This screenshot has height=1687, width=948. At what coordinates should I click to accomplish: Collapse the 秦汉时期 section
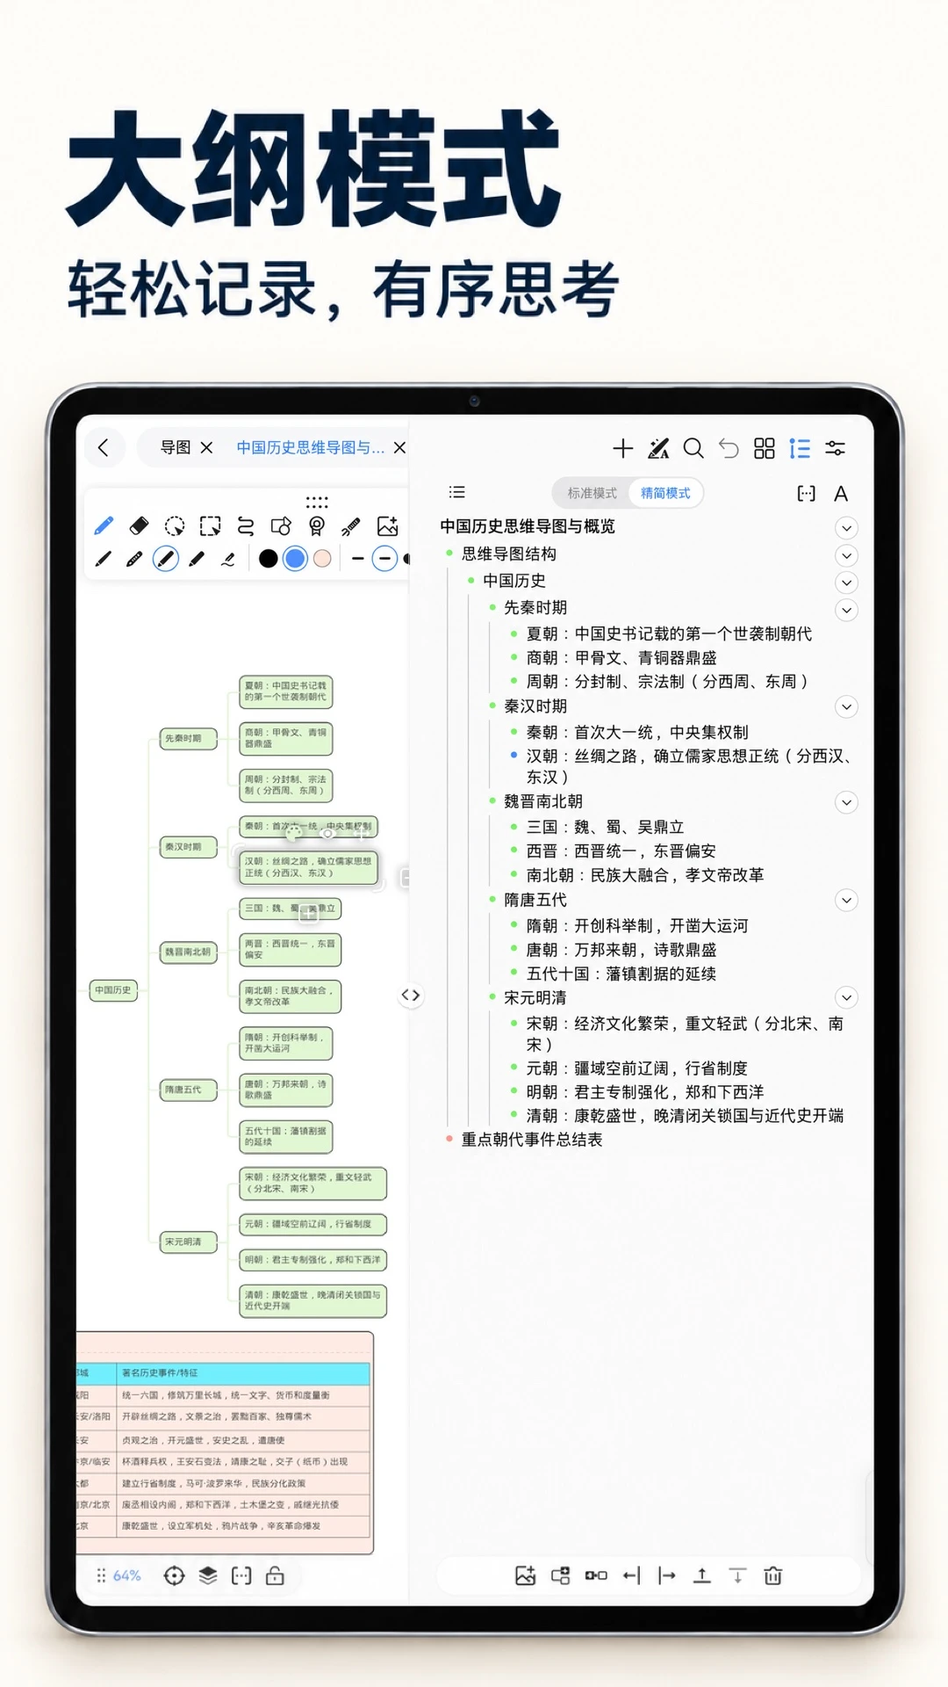pos(846,706)
